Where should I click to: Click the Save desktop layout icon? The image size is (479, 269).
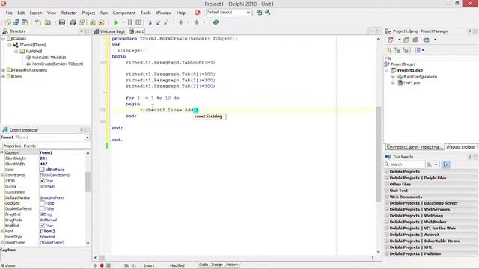pyautogui.click(x=259, y=13)
